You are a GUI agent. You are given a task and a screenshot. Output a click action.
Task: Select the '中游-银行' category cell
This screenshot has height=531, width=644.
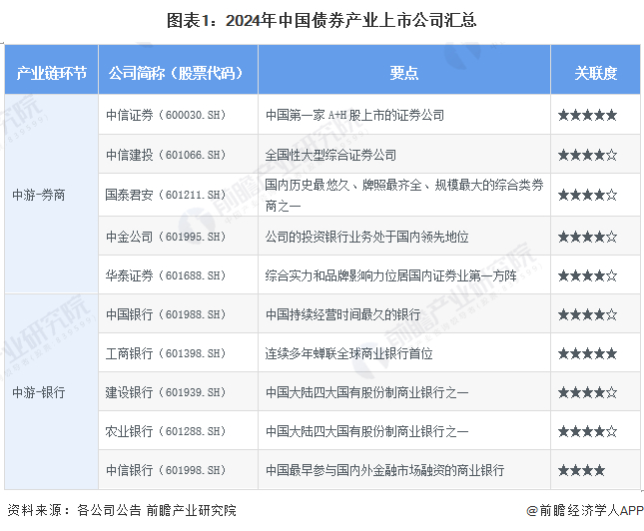pyautogui.click(x=51, y=392)
